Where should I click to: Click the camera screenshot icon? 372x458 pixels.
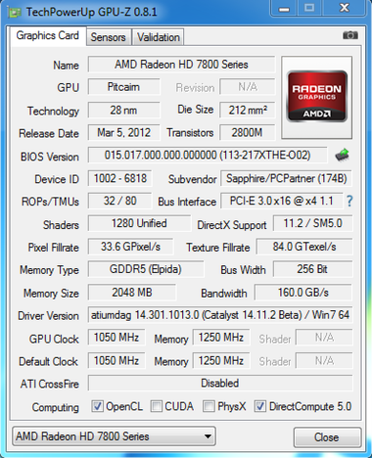tap(350, 35)
